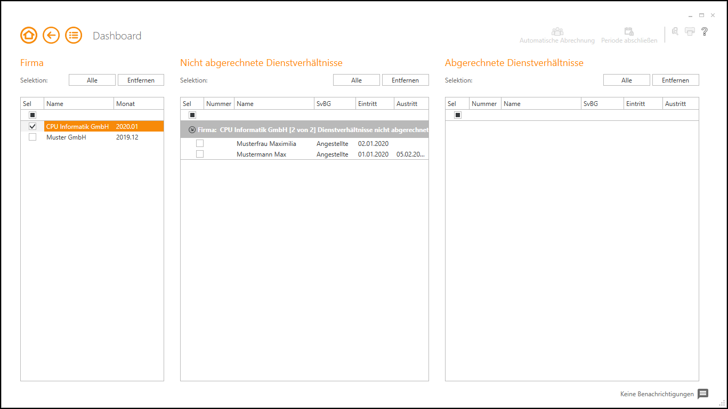Screen dimensions: 728x409
Task: Click Name header in Nicht abgerechnete table
Action: tap(274, 103)
